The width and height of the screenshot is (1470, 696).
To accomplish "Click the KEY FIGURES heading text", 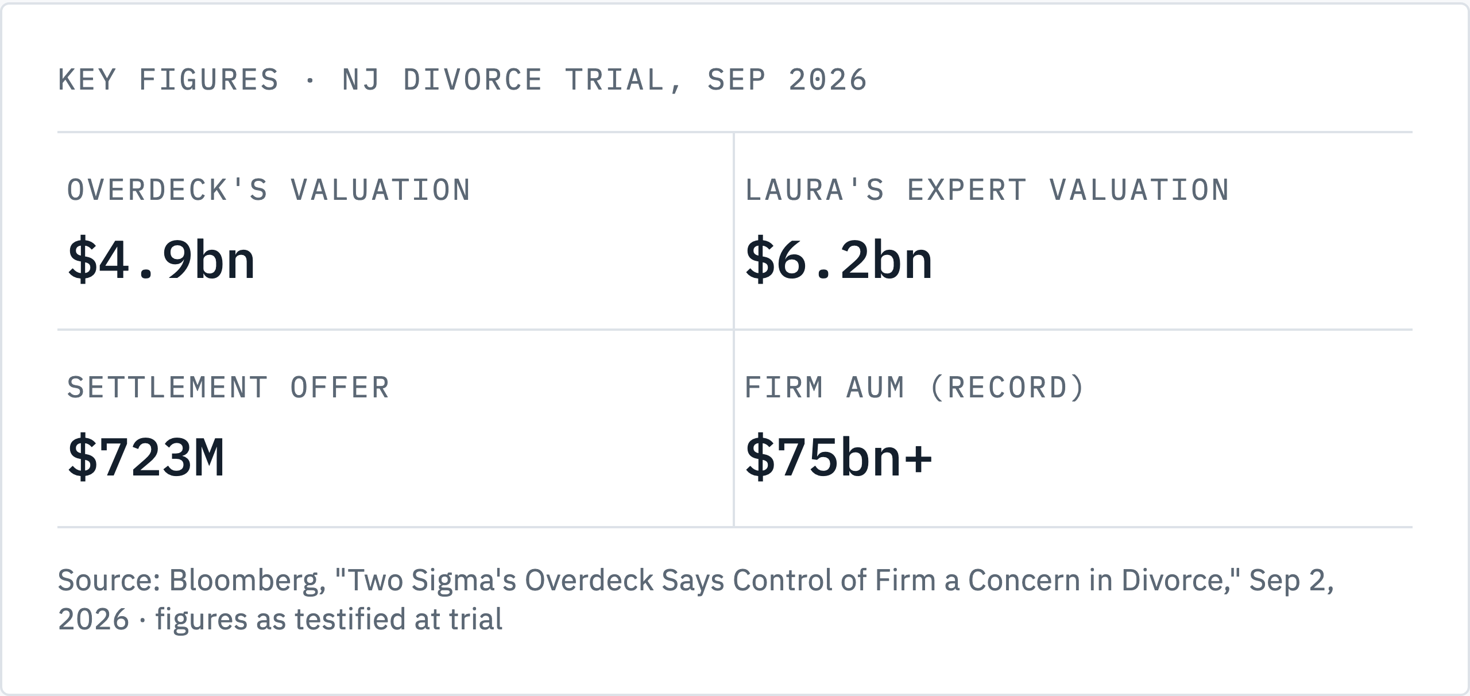I will click(x=168, y=80).
